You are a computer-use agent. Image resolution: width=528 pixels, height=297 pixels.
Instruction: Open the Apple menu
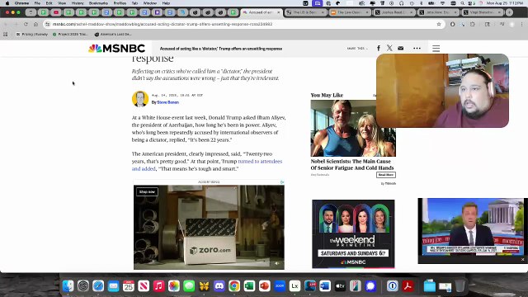pos(7,3)
